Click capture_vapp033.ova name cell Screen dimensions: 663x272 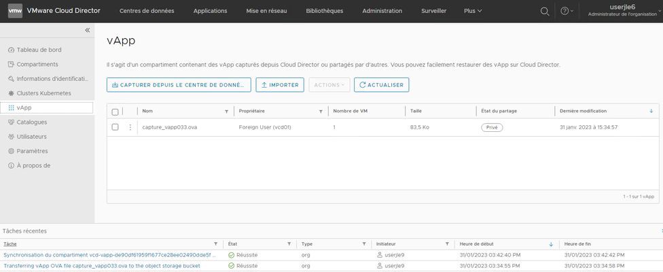click(170, 127)
